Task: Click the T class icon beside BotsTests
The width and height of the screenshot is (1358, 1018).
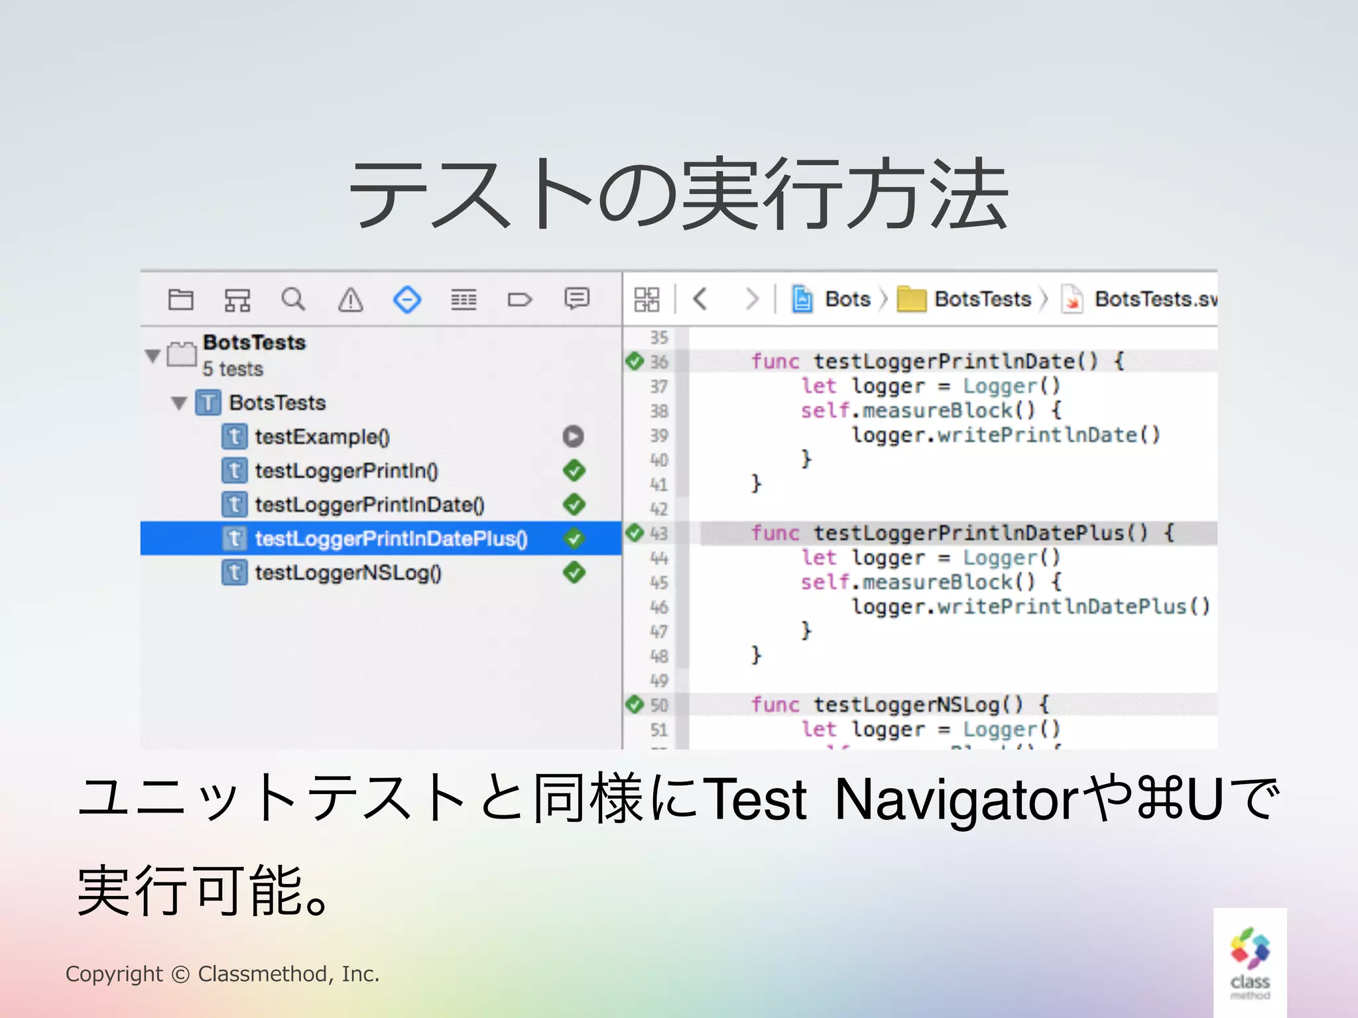Action: (x=208, y=402)
